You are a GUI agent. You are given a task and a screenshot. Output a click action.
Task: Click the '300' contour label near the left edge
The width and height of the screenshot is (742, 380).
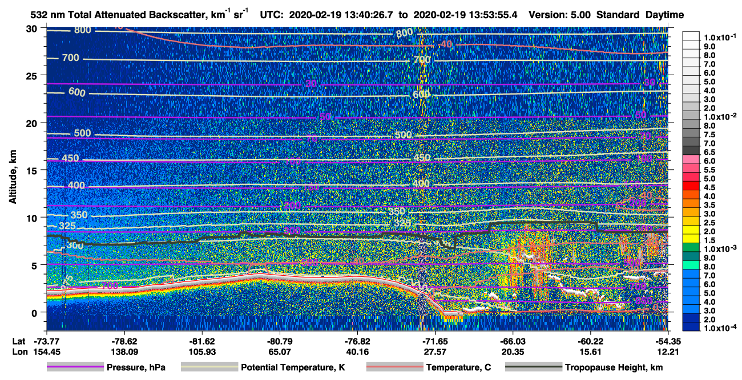coord(75,246)
